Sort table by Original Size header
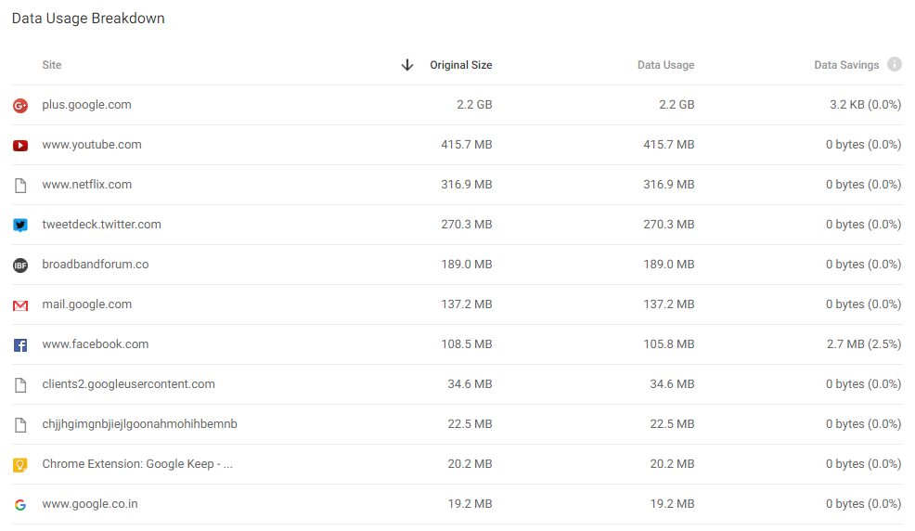Screen dimensions: 915x531 pyautogui.click(x=460, y=65)
